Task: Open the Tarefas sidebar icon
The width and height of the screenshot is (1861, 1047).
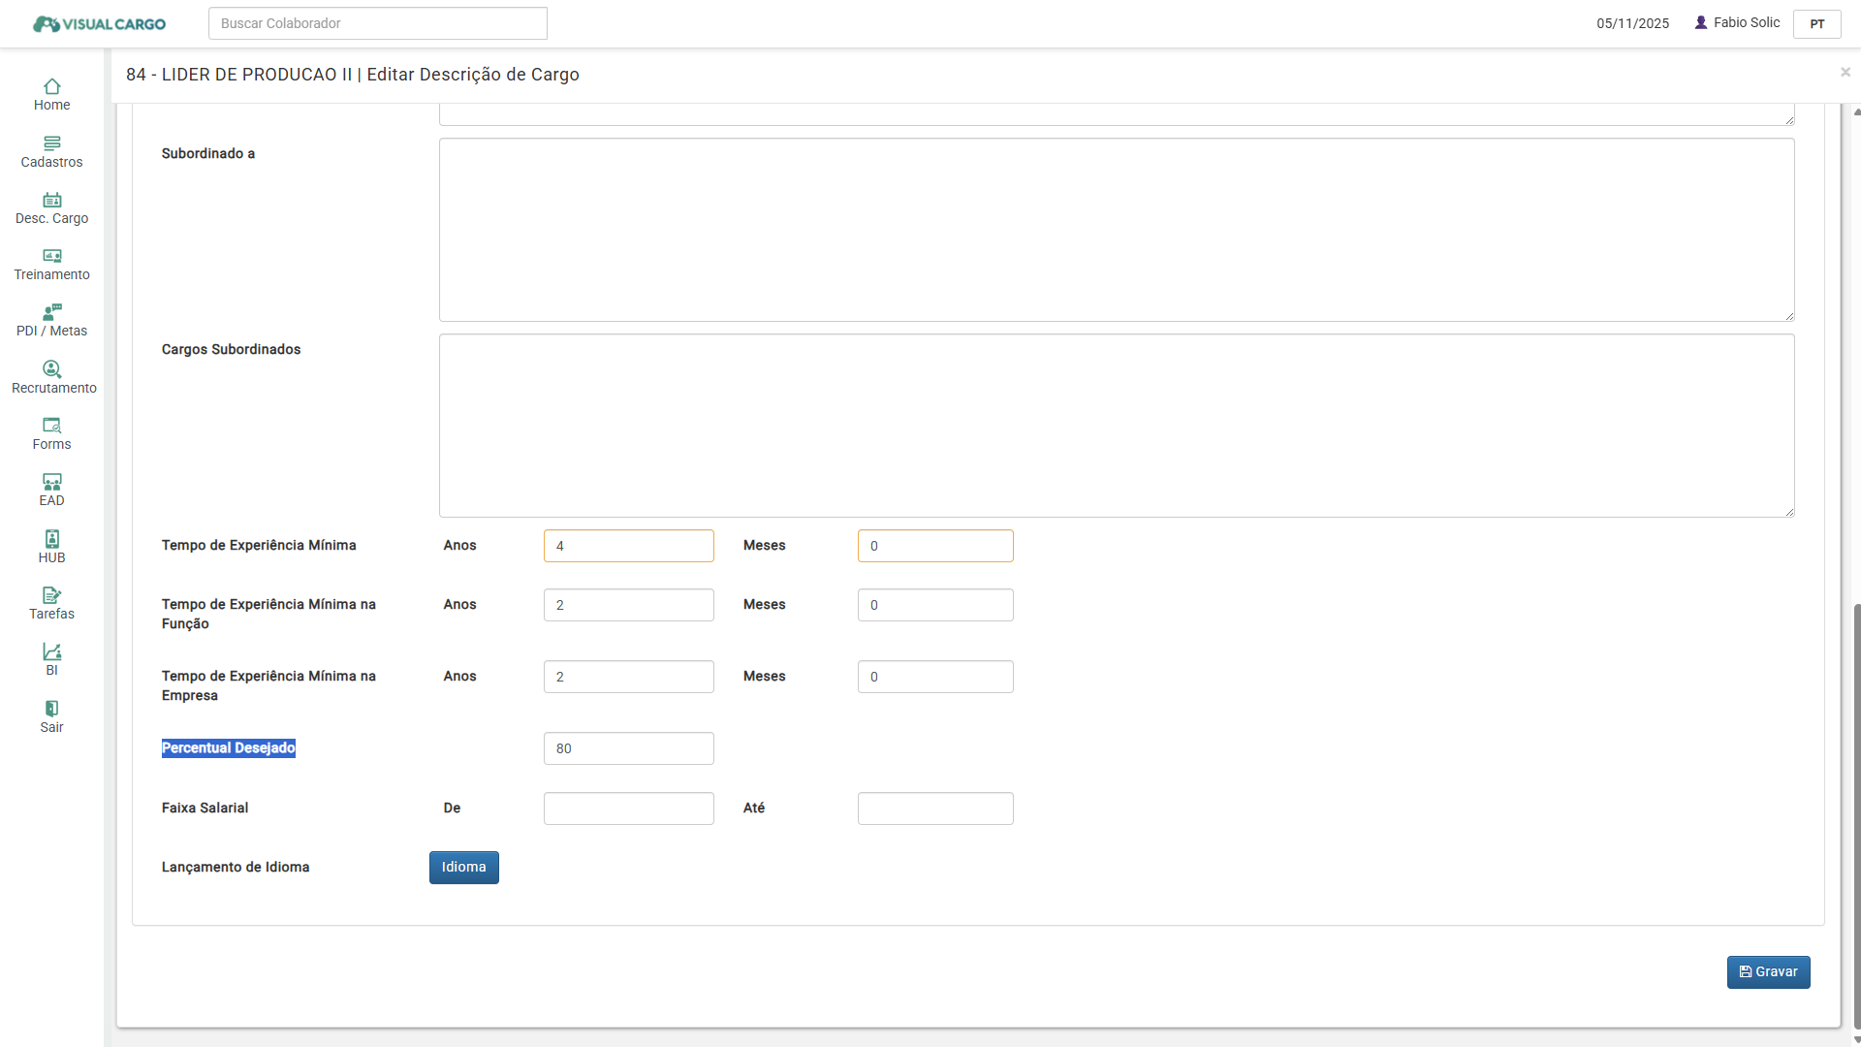Action: click(x=51, y=595)
